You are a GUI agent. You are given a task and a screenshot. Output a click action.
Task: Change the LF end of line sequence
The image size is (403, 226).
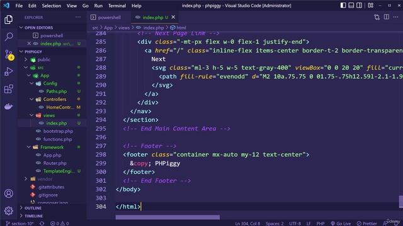click(x=309, y=223)
